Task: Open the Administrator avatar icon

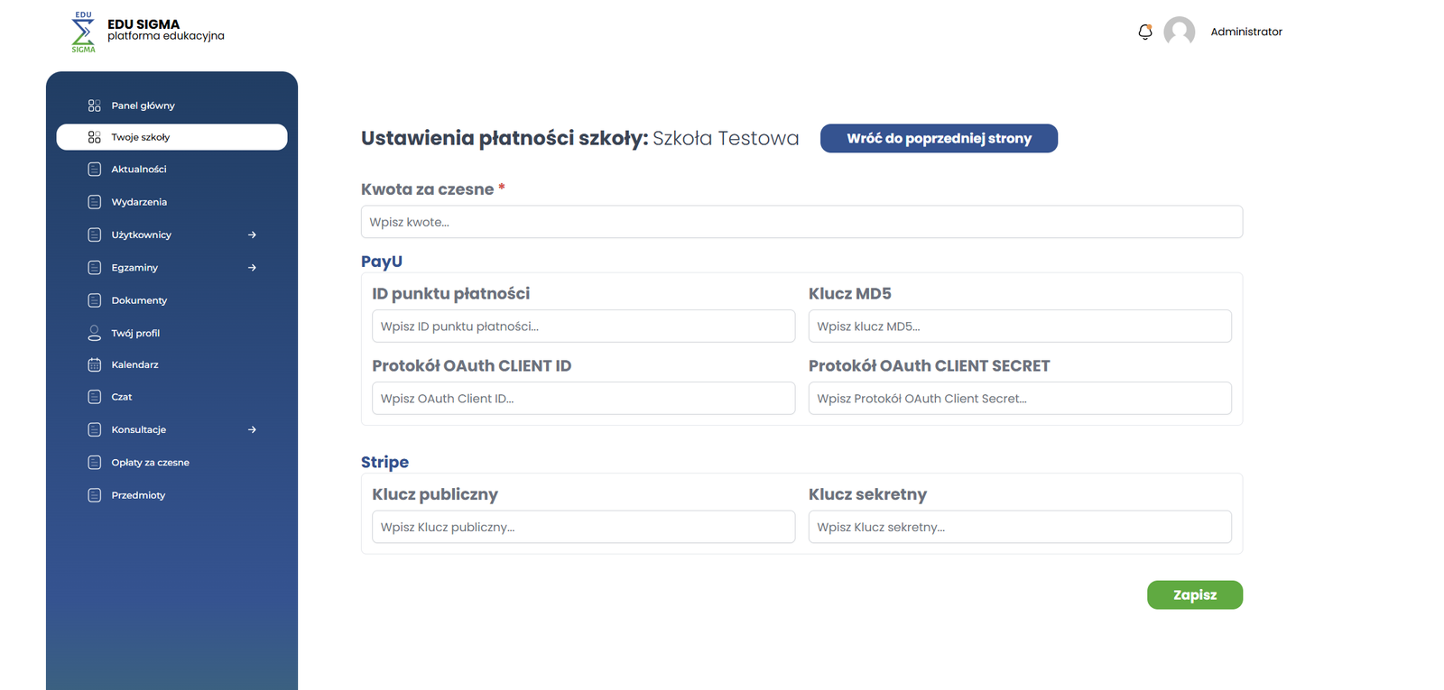Action: (1179, 32)
